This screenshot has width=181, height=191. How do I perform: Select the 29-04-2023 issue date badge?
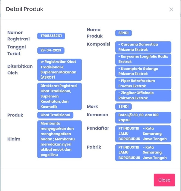51,51
